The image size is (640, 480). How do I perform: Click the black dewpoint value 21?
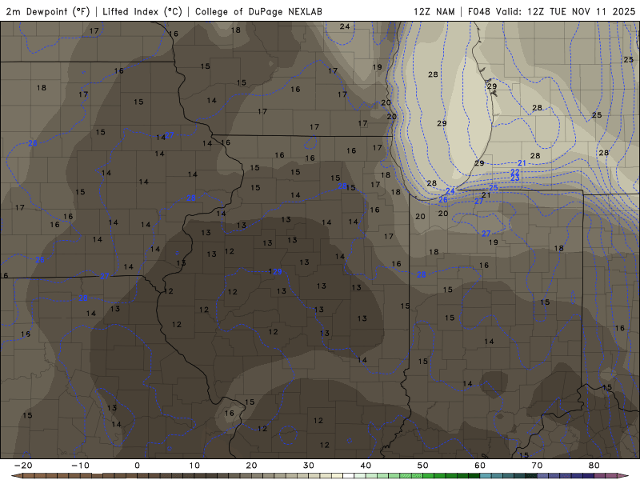(x=486, y=195)
